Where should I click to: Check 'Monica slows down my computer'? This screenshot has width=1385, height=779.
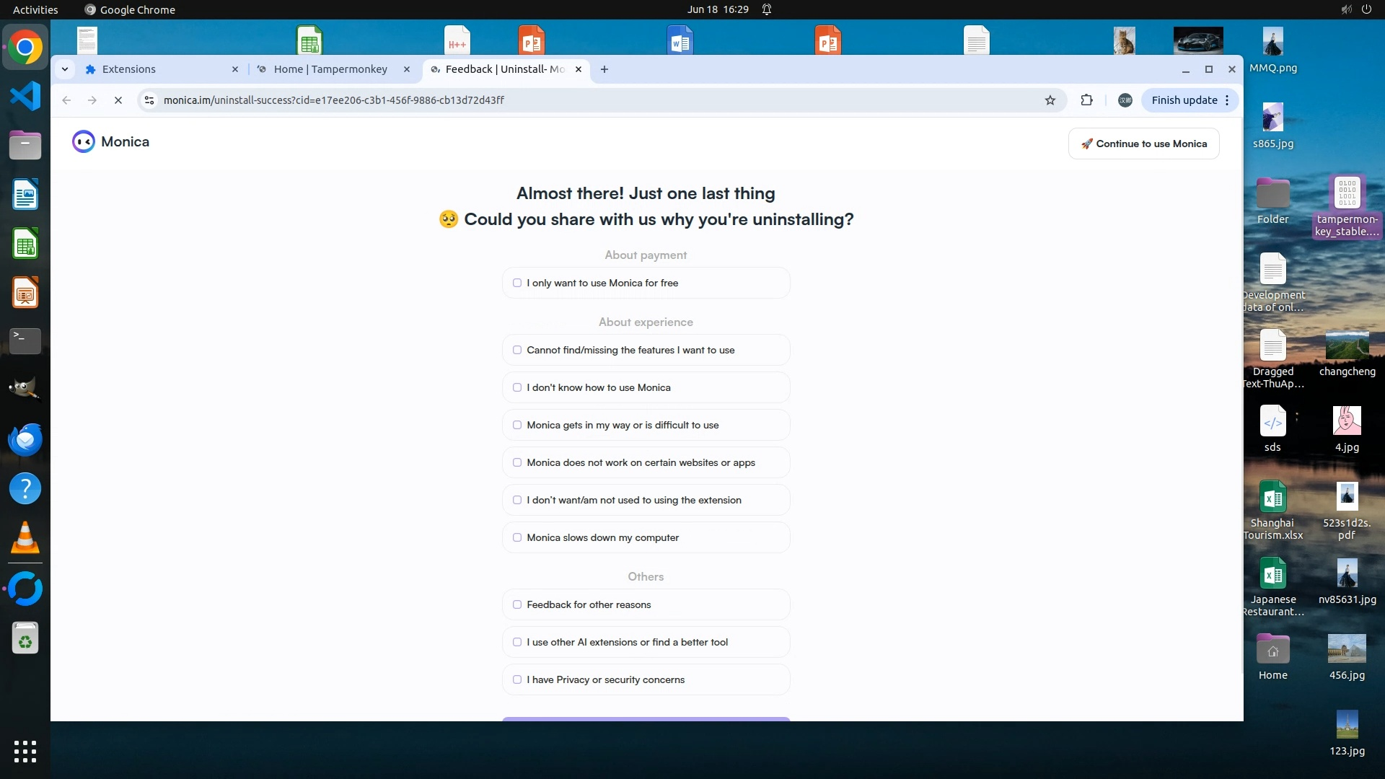point(517,537)
